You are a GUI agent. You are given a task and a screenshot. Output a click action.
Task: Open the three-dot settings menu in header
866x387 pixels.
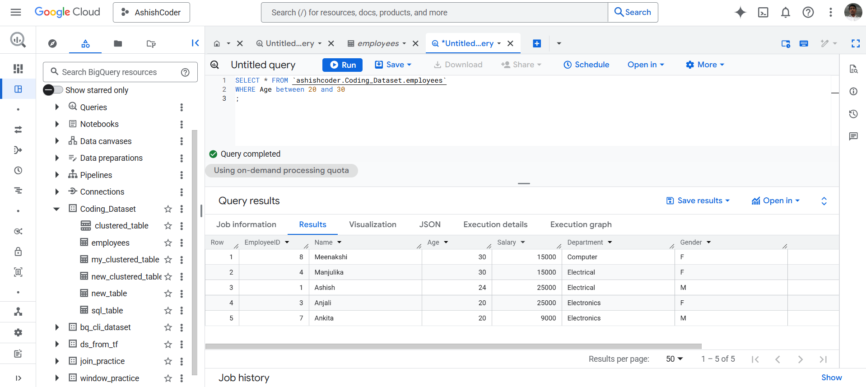830,12
